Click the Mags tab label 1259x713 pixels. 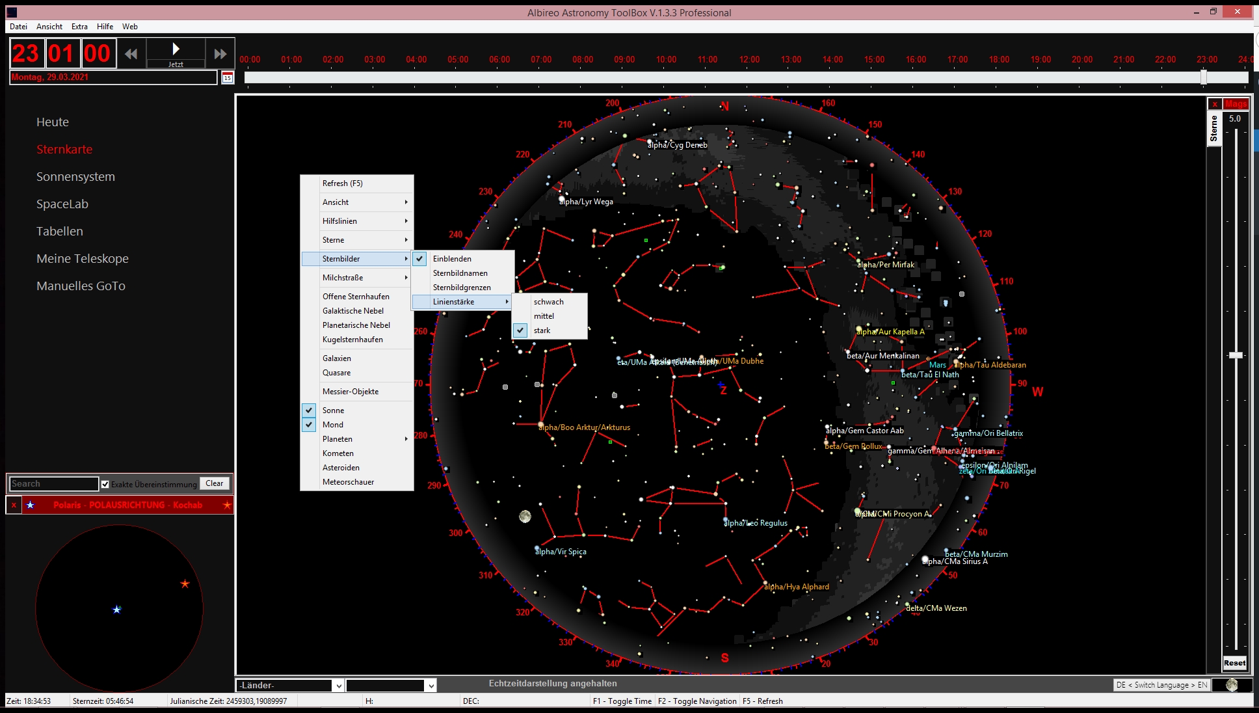pos(1236,104)
